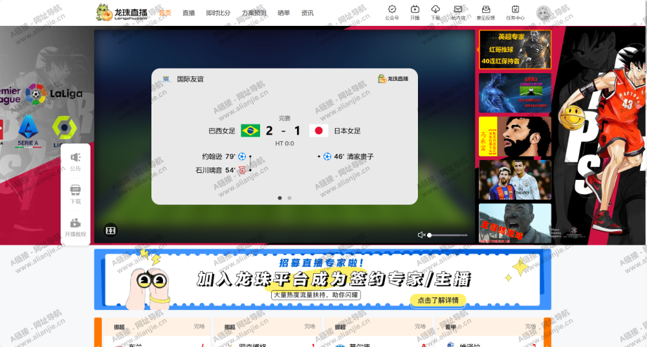Click the Serie A league logo
647x347 pixels.
point(28,131)
